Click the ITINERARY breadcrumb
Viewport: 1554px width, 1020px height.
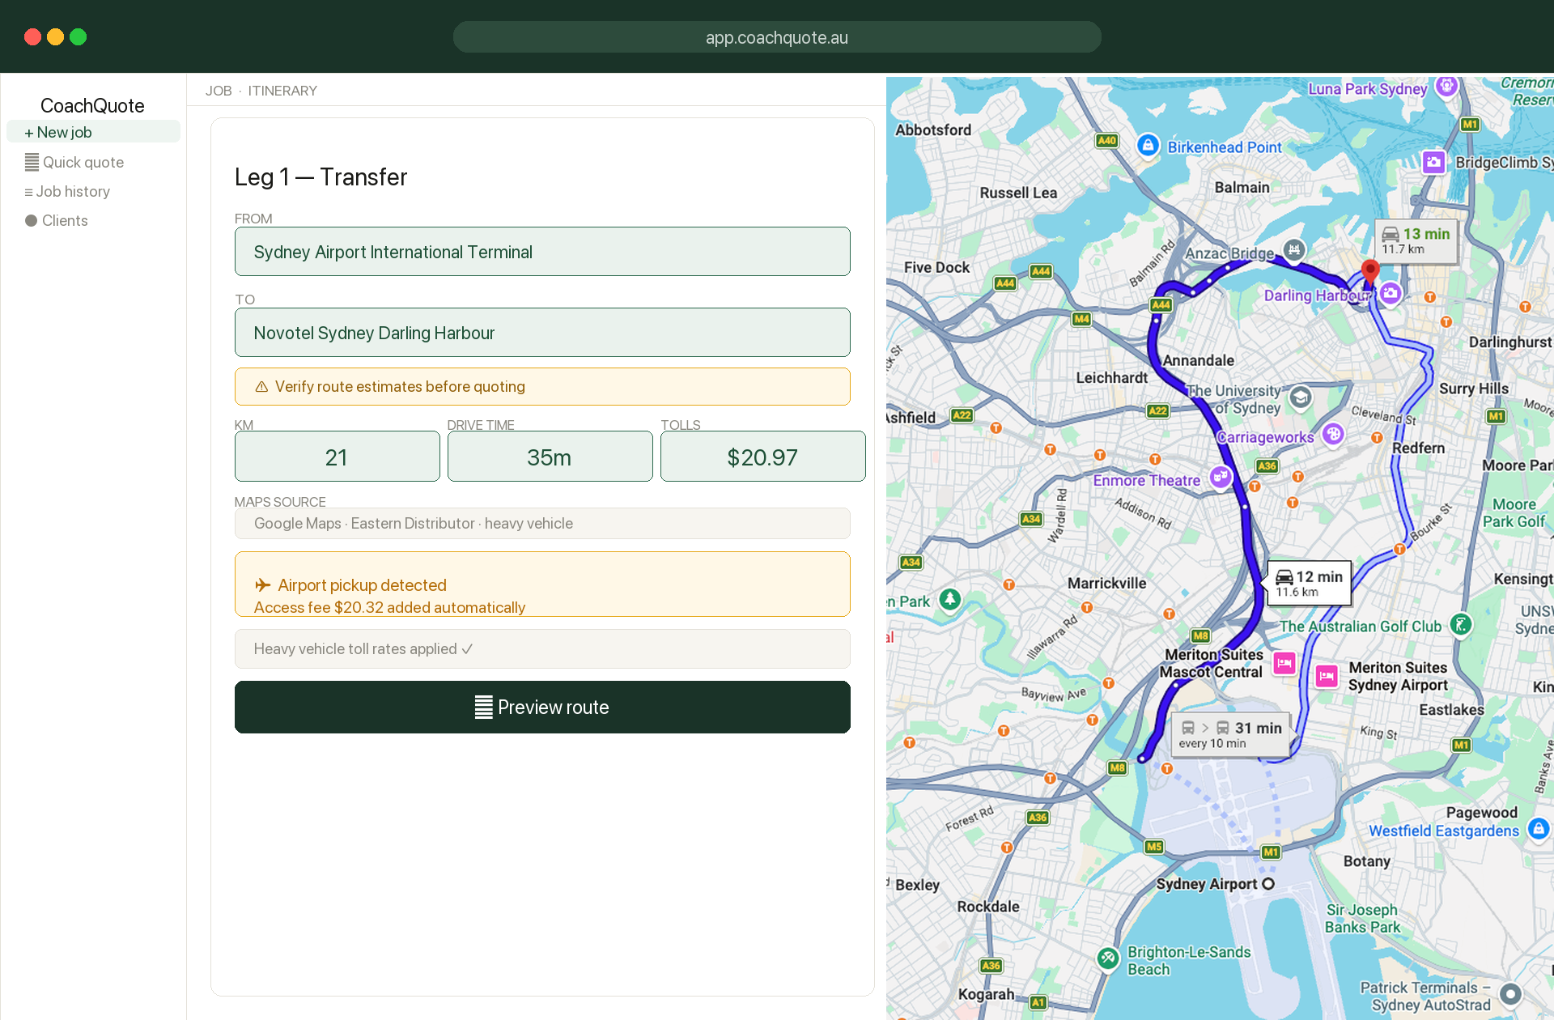pyautogui.click(x=282, y=91)
